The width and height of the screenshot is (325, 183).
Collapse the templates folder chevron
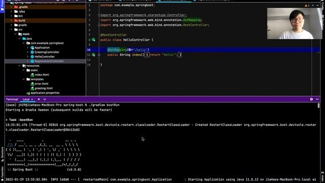click(x=24, y=79)
